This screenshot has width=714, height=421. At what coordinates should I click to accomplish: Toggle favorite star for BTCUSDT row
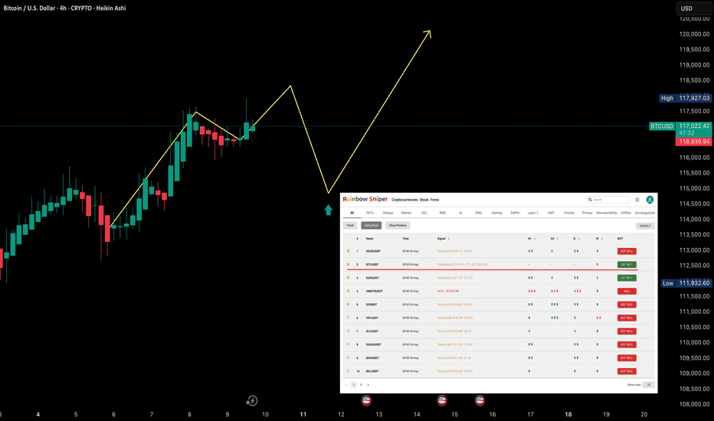[x=349, y=264]
